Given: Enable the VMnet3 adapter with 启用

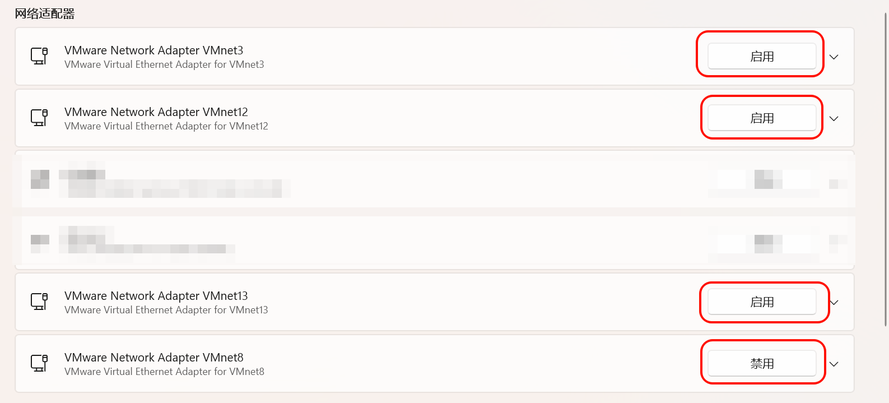Looking at the screenshot, I should pyautogui.click(x=762, y=56).
